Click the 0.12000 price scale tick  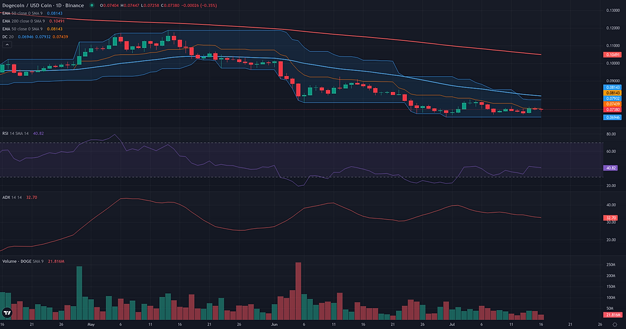pyautogui.click(x=613, y=28)
